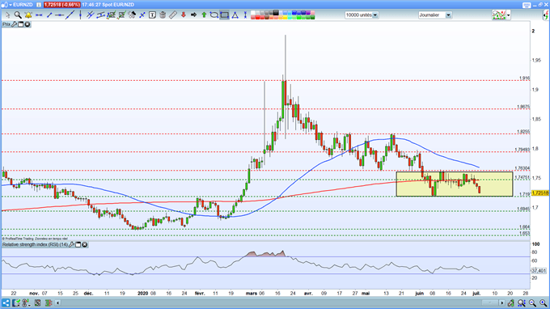Click the share icon at bottom left
Screen dimensions: 550x309
click(6, 303)
